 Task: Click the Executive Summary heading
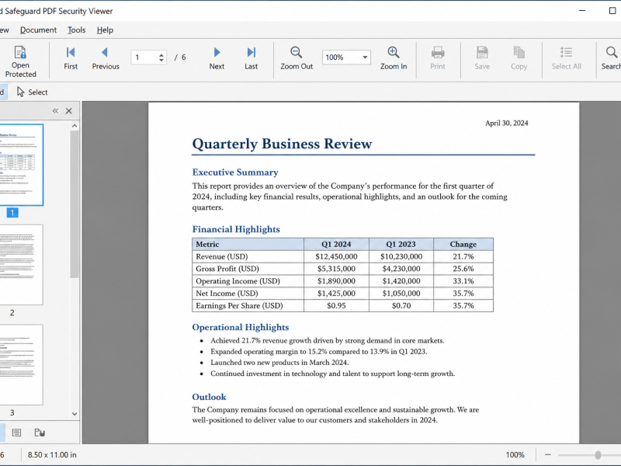pos(235,172)
